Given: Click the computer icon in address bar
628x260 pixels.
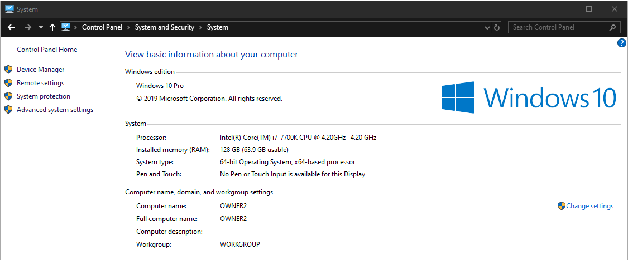Looking at the screenshot, I should (x=66, y=27).
